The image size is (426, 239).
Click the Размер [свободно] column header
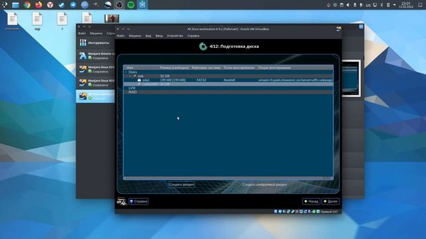(174, 68)
